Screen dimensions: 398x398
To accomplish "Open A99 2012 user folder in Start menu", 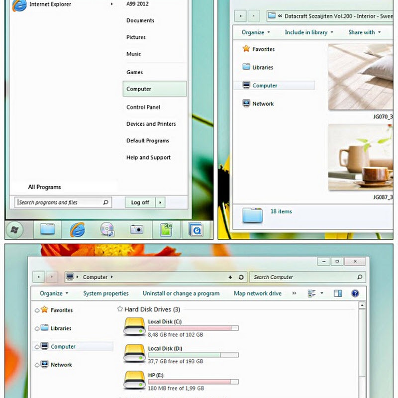I will (x=137, y=4).
